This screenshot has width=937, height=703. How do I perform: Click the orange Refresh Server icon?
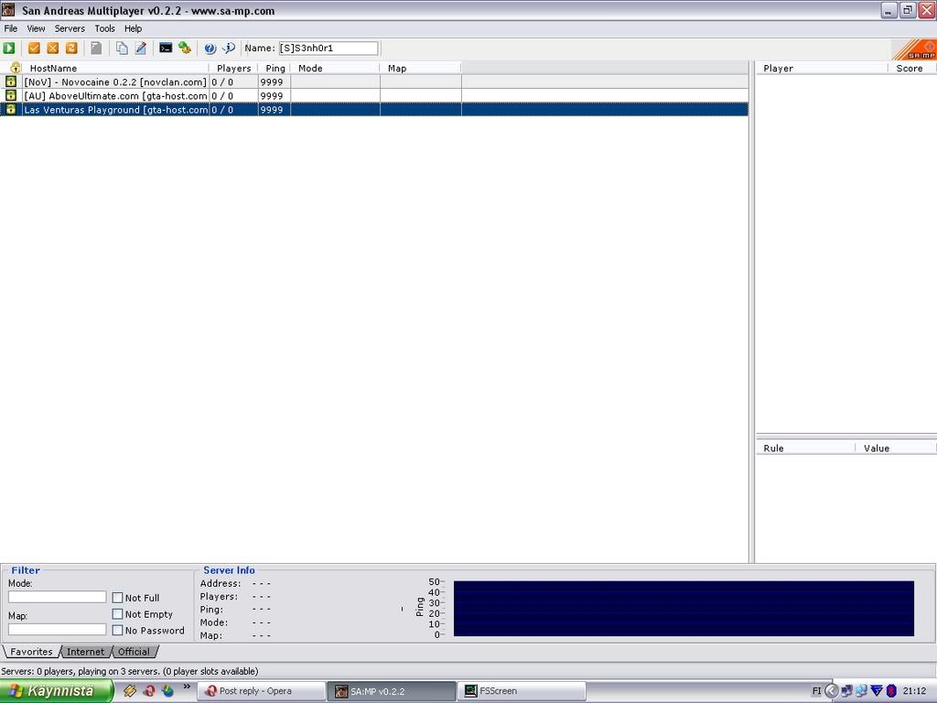[70, 49]
